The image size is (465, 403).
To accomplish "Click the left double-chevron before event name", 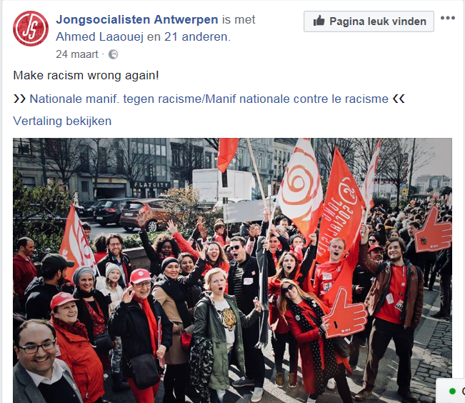I will pyautogui.click(x=19, y=99).
